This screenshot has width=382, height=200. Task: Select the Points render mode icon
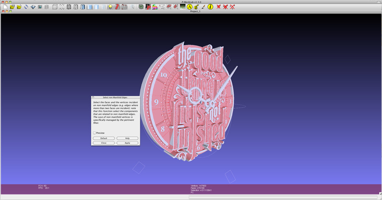pyautogui.click(x=62, y=7)
